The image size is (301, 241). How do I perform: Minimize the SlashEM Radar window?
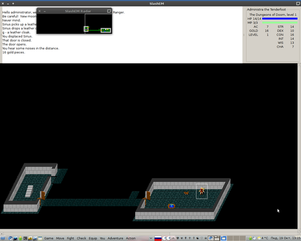click(x=45, y=11)
